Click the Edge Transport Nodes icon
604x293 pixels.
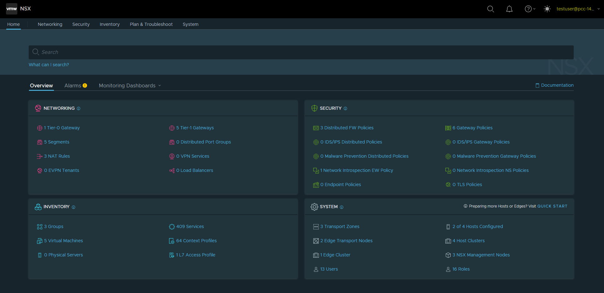tap(316, 241)
